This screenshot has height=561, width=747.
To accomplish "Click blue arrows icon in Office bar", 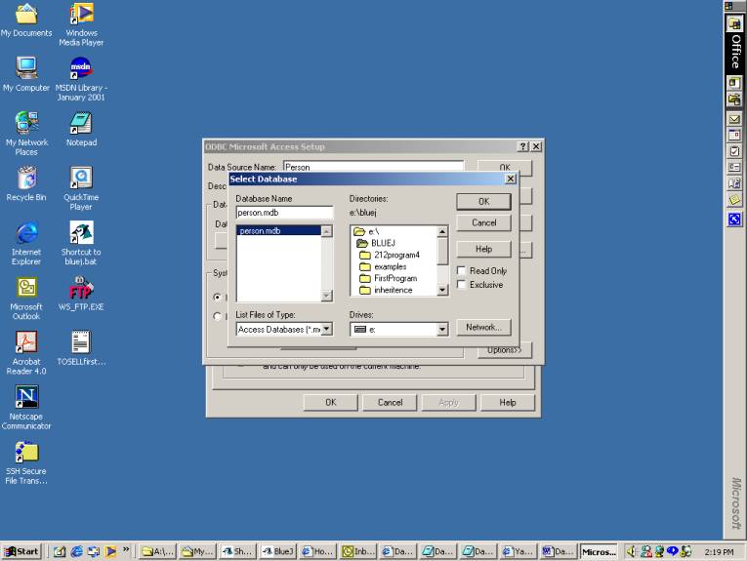I will pyautogui.click(x=734, y=219).
